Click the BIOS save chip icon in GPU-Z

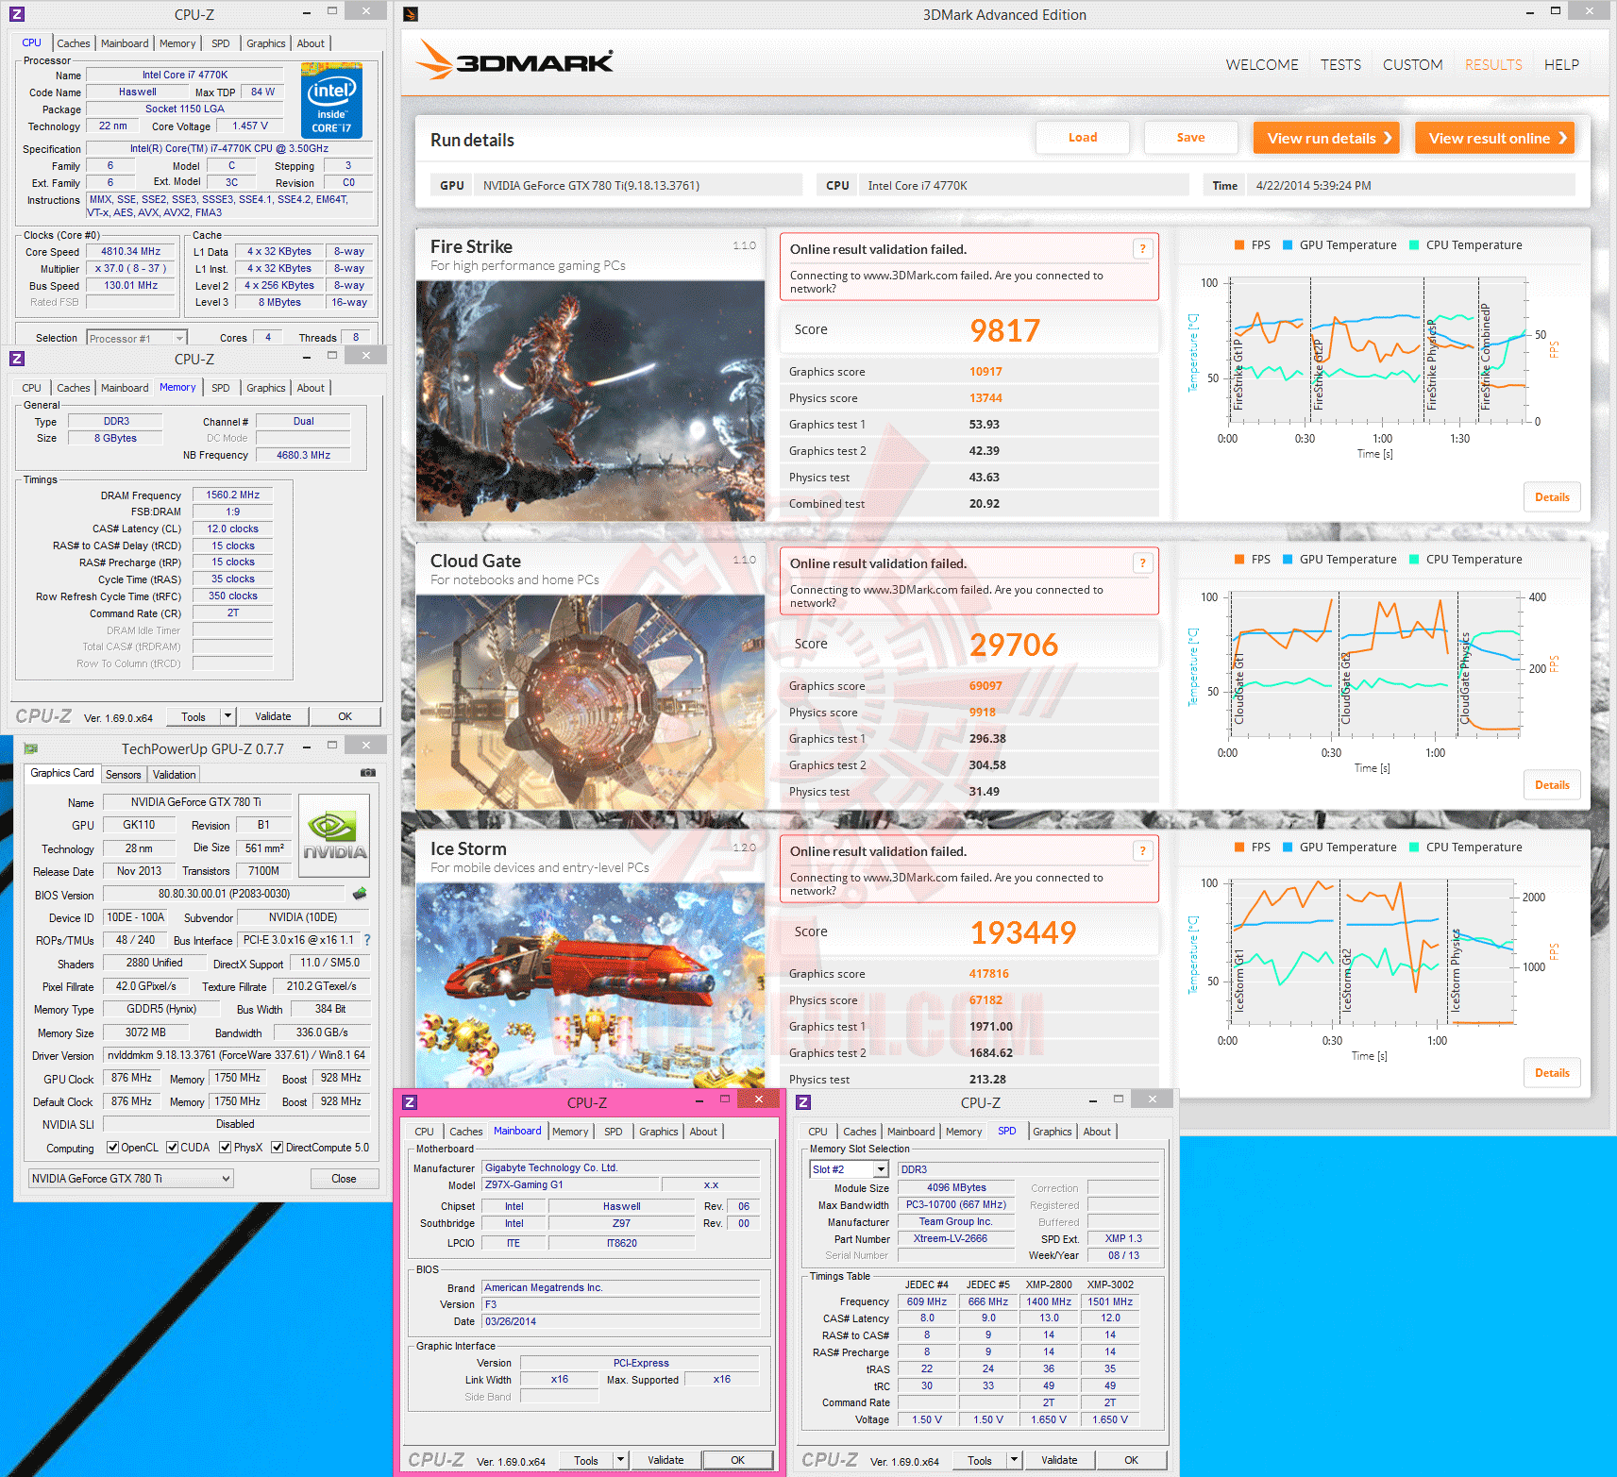pos(360,893)
